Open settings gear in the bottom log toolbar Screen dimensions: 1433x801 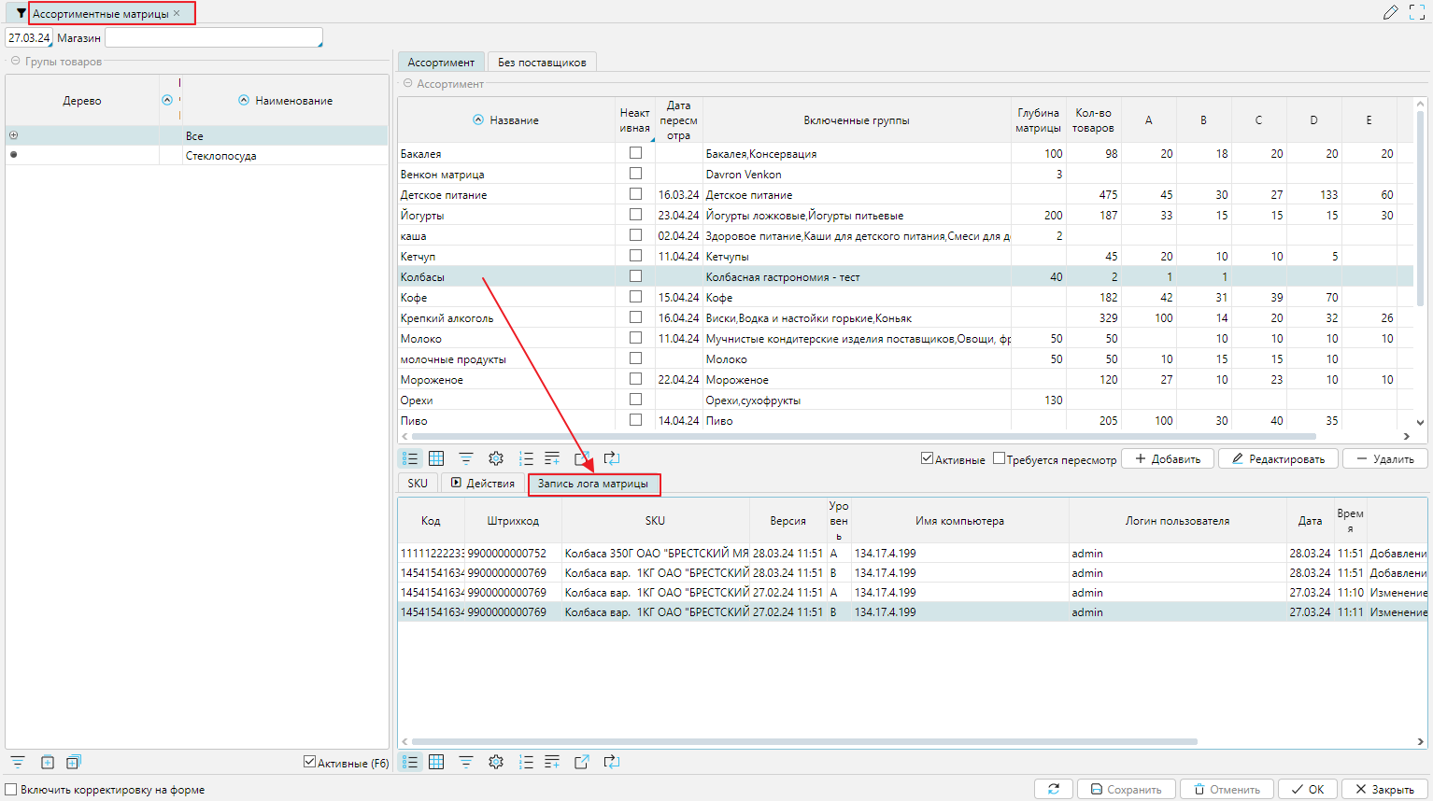496,762
